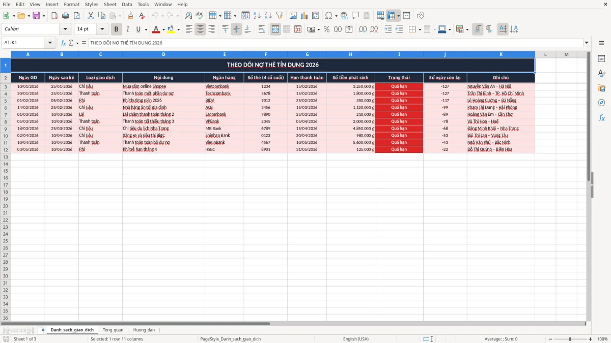
Task: Toggle italic formatting
Action: coord(128,29)
